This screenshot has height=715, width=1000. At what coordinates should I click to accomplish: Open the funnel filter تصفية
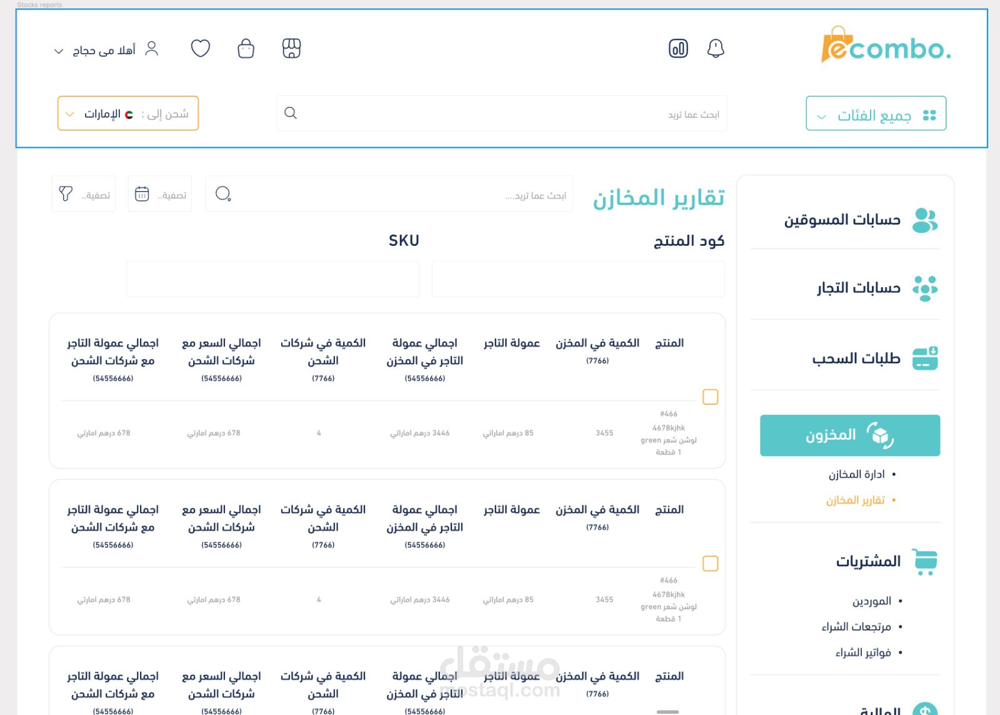(x=84, y=194)
